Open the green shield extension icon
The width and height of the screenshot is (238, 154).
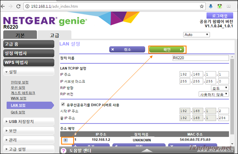220,6
